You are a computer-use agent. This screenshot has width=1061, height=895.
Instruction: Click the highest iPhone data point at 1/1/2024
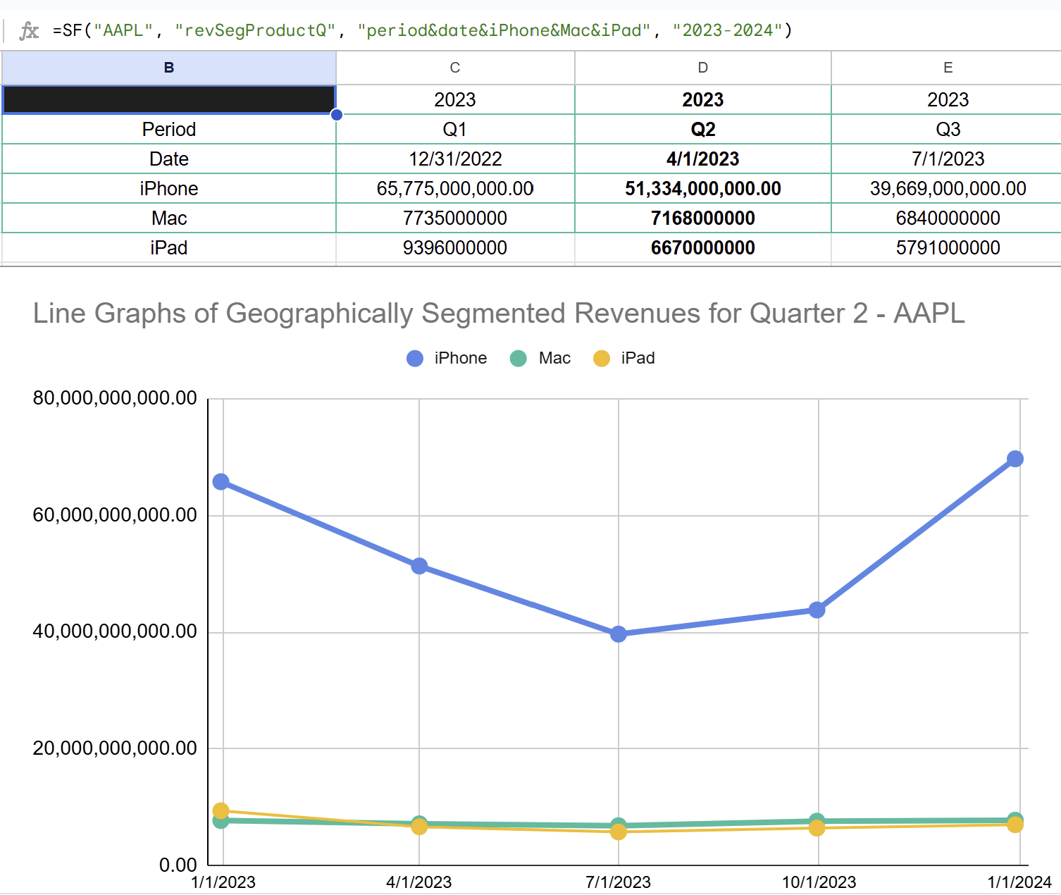1015,459
